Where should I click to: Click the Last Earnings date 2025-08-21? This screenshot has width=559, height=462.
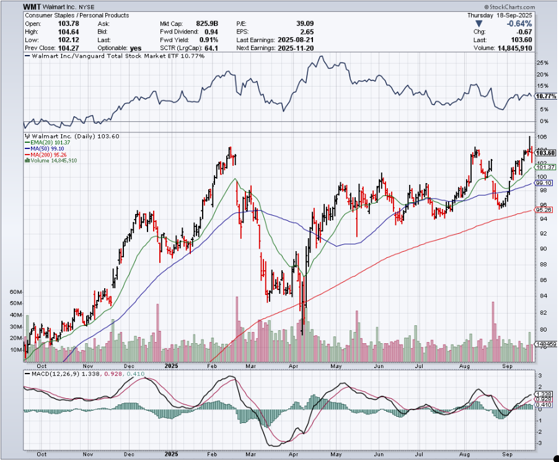(x=296, y=40)
